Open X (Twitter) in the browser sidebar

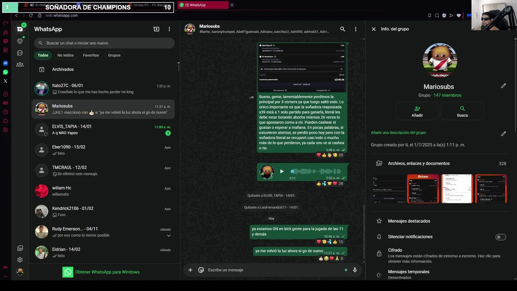click(x=6, y=81)
